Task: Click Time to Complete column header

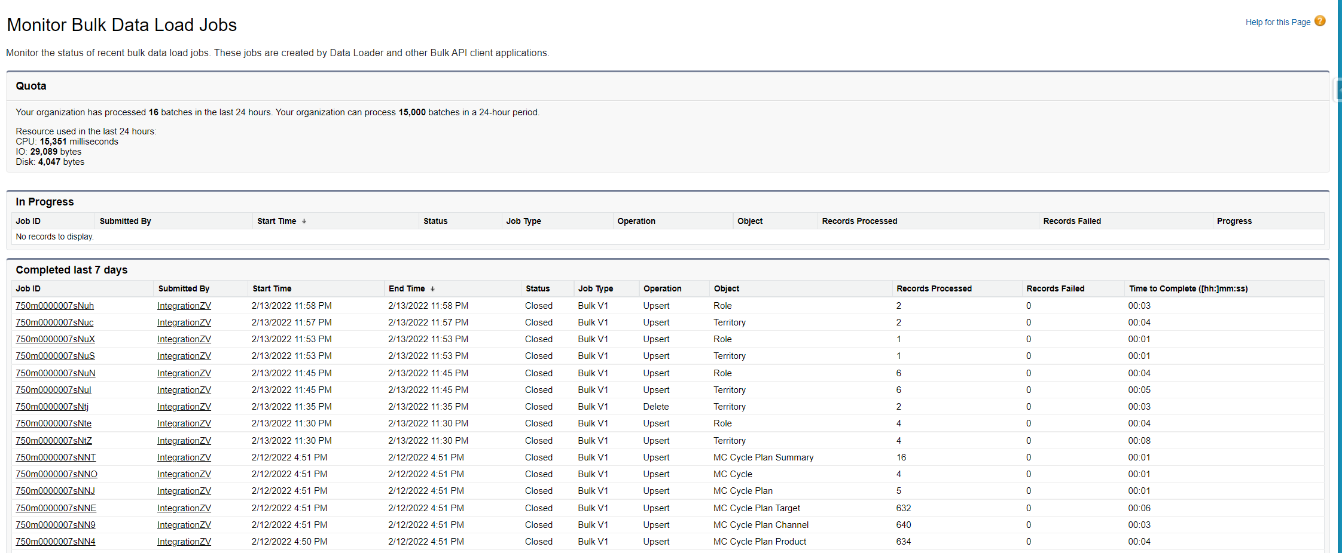Action: pyautogui.click(x=1188, y=288)
